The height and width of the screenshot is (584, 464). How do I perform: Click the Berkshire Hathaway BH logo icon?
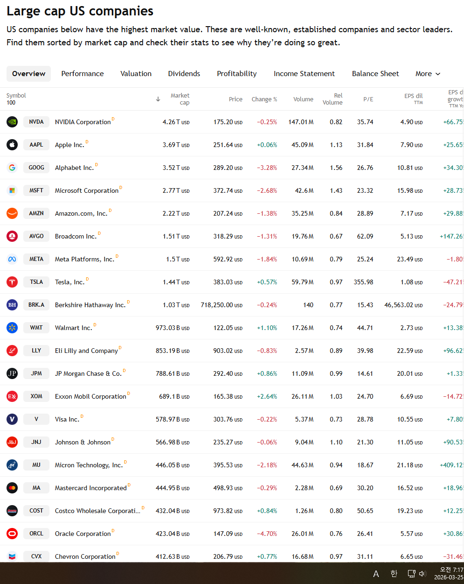click(12, 305)
